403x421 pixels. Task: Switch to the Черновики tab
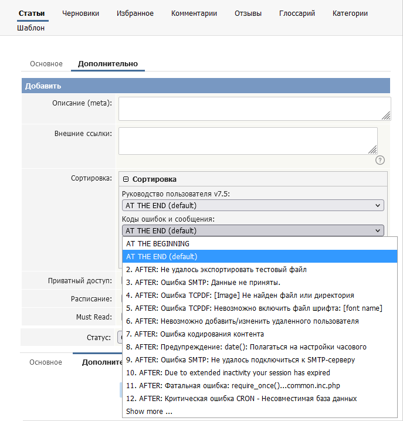pos(80,13)
